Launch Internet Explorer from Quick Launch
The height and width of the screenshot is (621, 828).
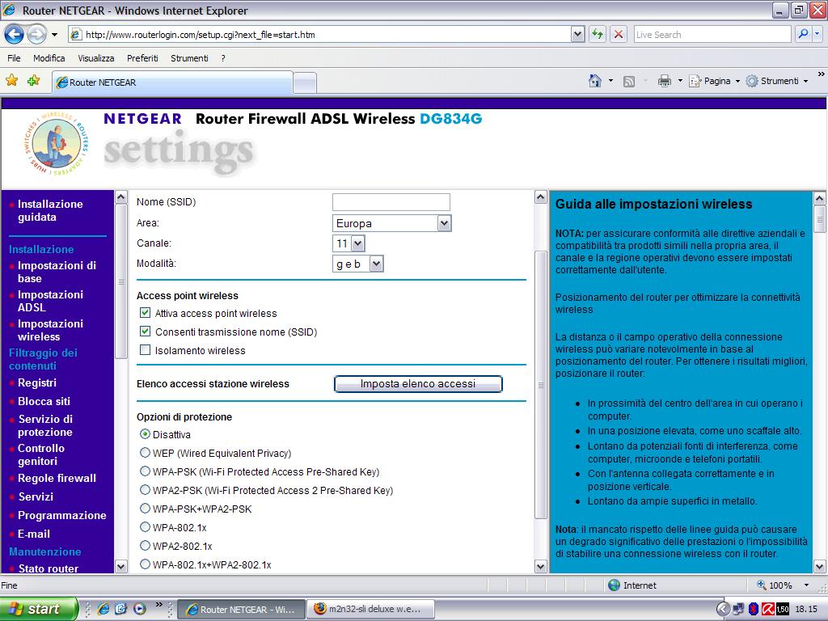tap(103, 609)
